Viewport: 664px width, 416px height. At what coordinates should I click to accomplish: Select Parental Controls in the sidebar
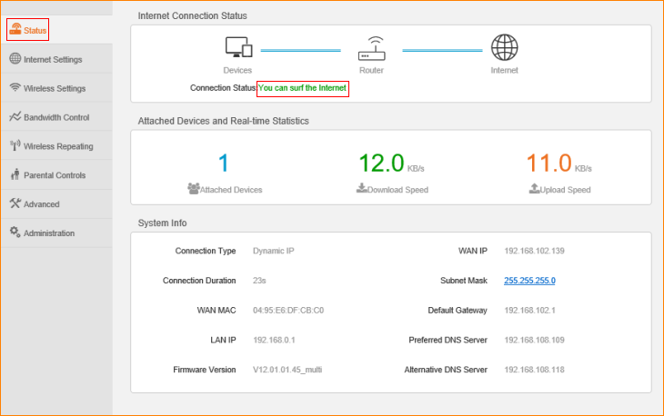pos(54,175)
